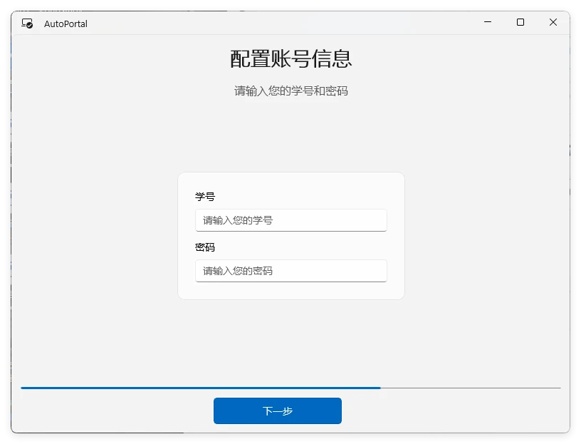This screenshot has height=444, width=581.
Task: Click the blue filled part of progress bar
Action: pyautogui.click(x=199, y=388)
